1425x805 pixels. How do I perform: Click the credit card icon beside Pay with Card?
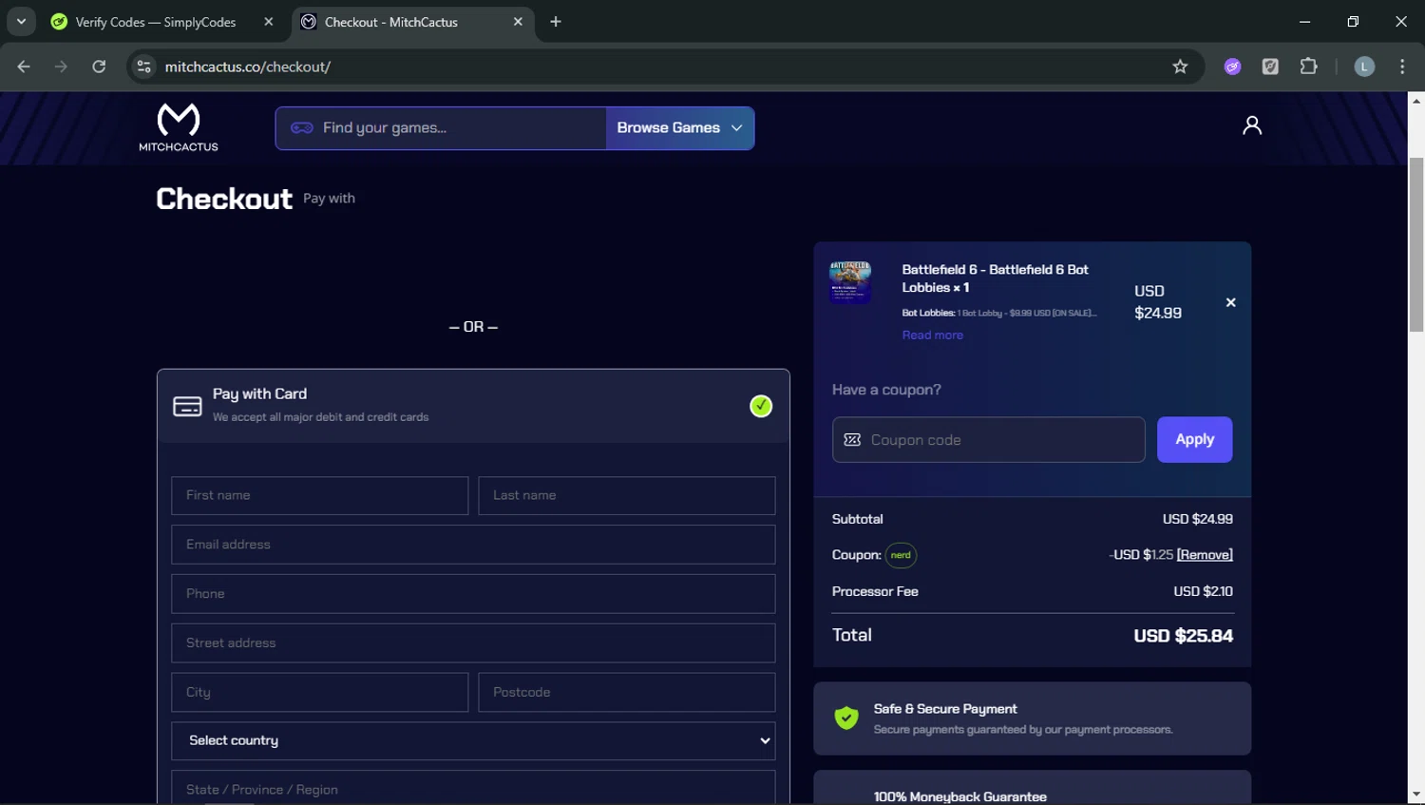[187, 406]
